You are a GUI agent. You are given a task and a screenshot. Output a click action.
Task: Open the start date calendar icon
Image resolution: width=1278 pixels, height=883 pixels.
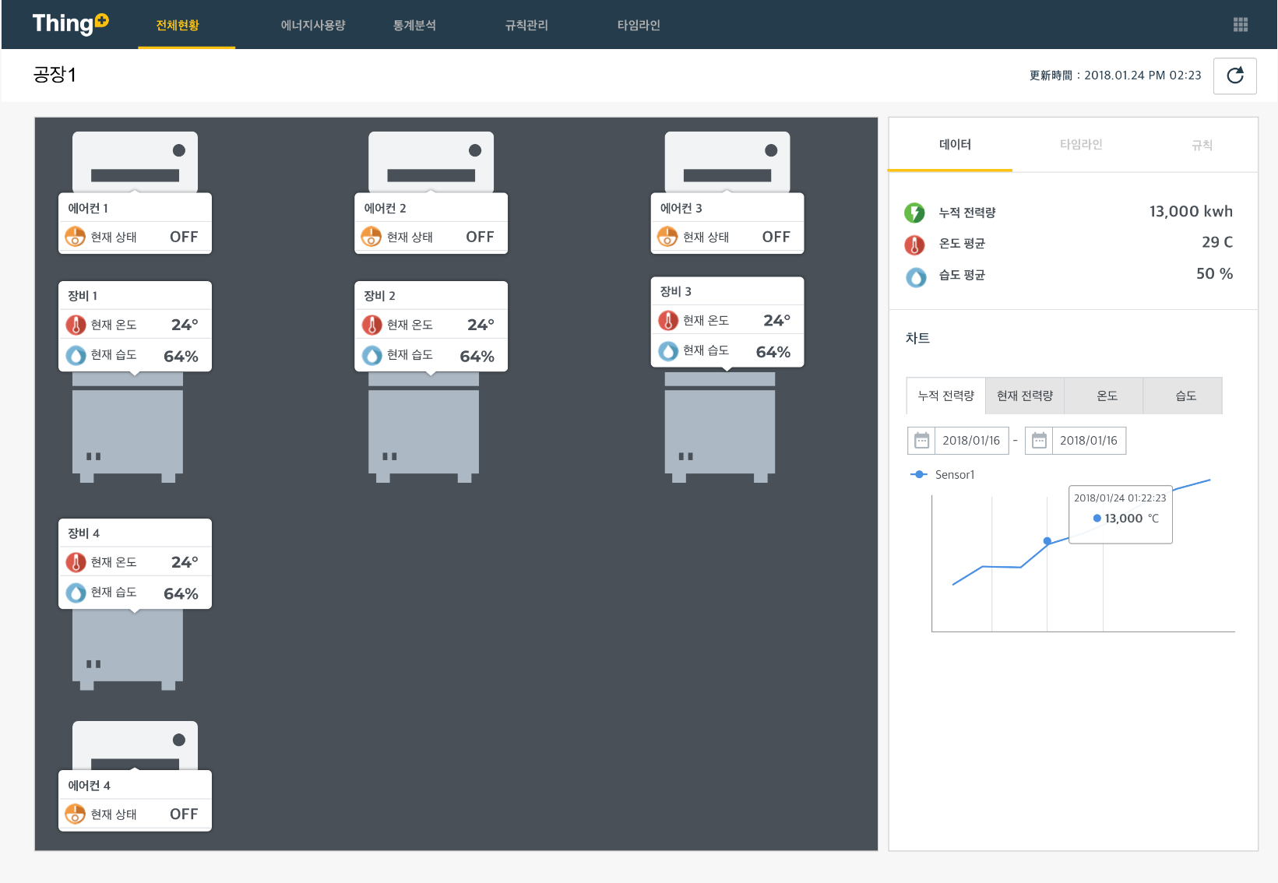[921, 441]
